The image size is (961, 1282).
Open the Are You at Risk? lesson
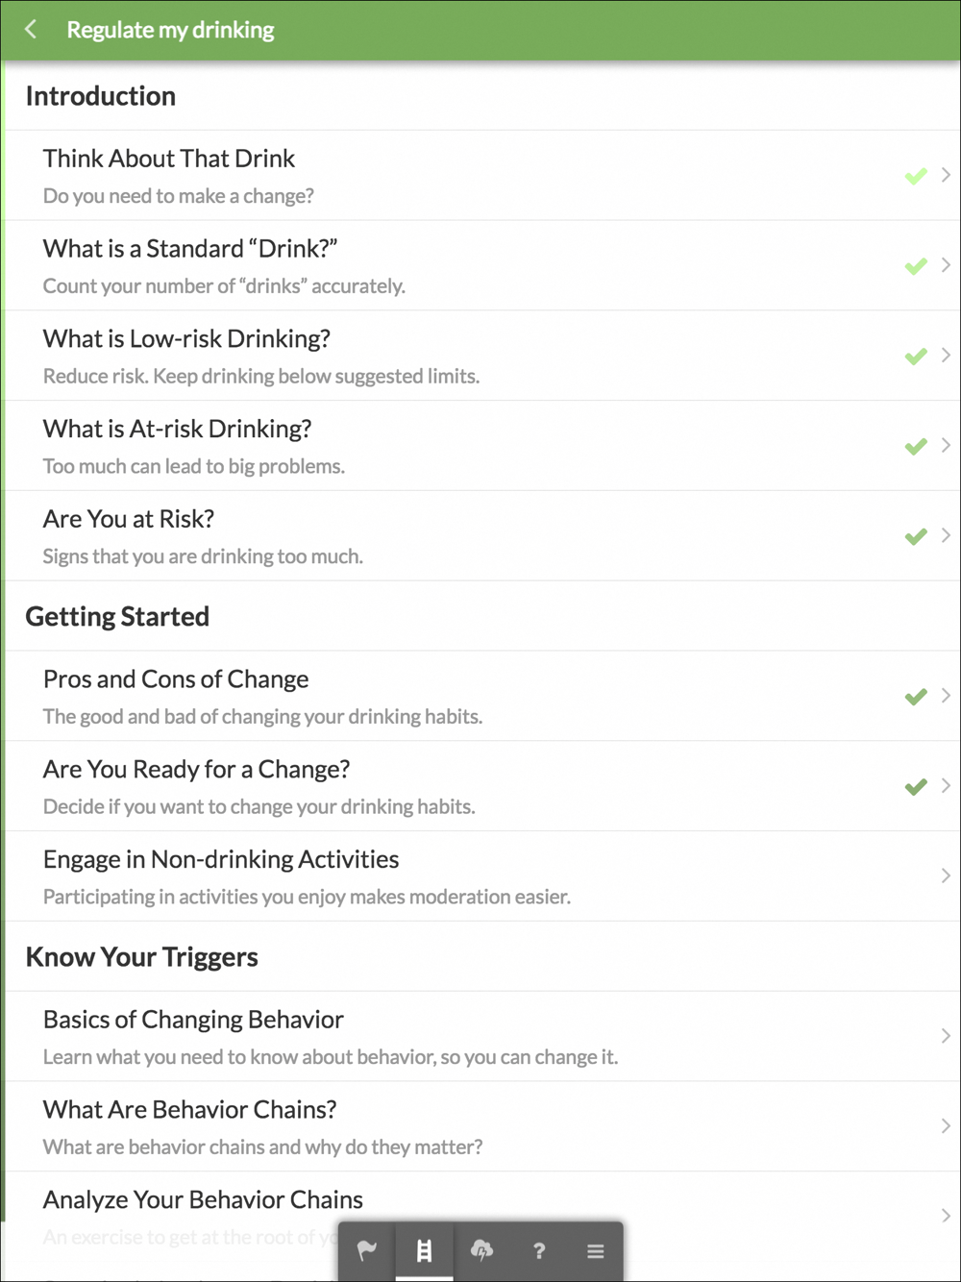pos(129,520)
